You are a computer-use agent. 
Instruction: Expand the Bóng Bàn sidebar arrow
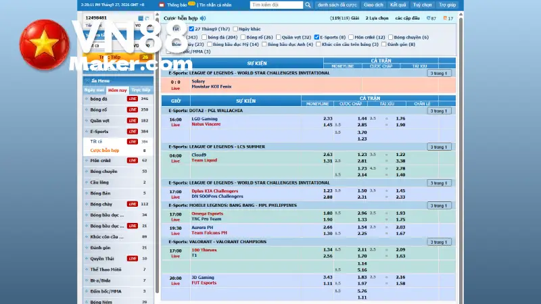click(87, 193)
